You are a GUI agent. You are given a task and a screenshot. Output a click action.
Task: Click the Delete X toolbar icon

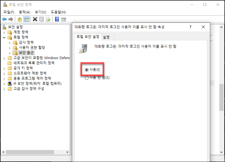tap(35, 19)
